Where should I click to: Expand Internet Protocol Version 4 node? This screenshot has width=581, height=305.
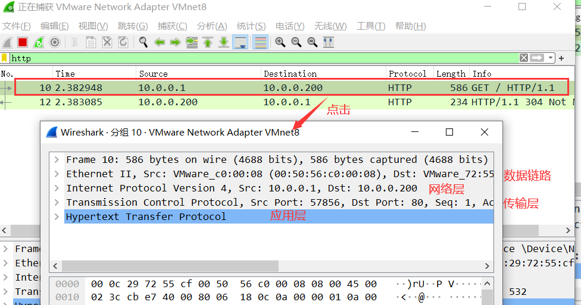point(57,188)
